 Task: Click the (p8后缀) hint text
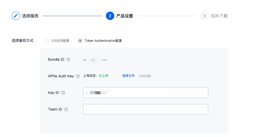tap(145, 76)
